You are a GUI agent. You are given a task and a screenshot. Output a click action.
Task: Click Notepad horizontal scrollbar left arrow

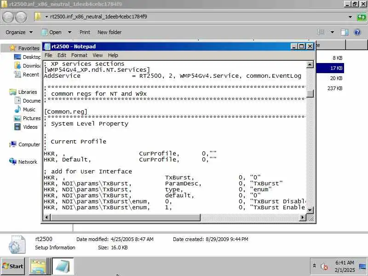click(x=47, y=217)
